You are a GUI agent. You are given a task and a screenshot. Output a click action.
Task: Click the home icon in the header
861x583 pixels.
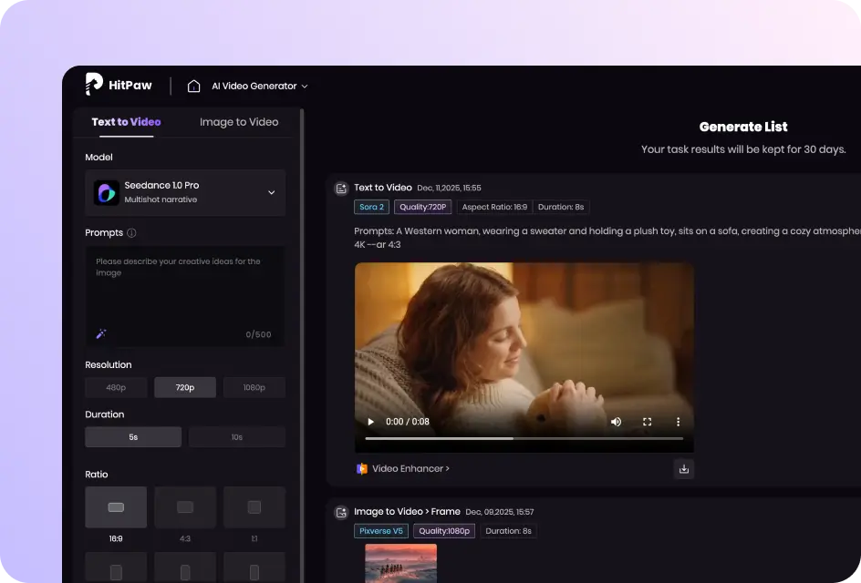193,86
